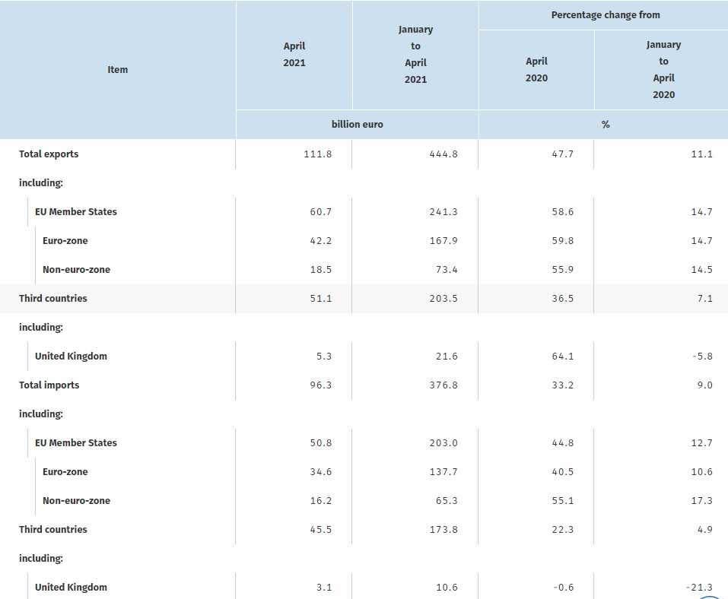Click the -5.8 United Kingdom exports change
728x599 pixels.
[701, 356]
